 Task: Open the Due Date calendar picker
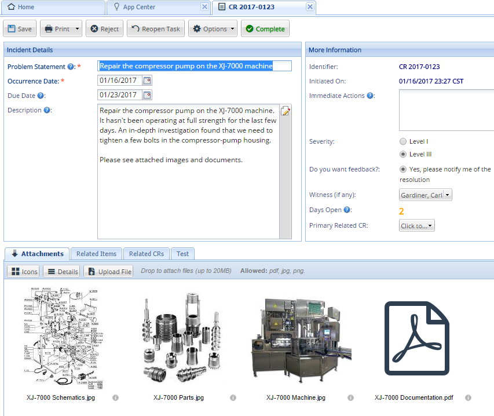(147, 95)
